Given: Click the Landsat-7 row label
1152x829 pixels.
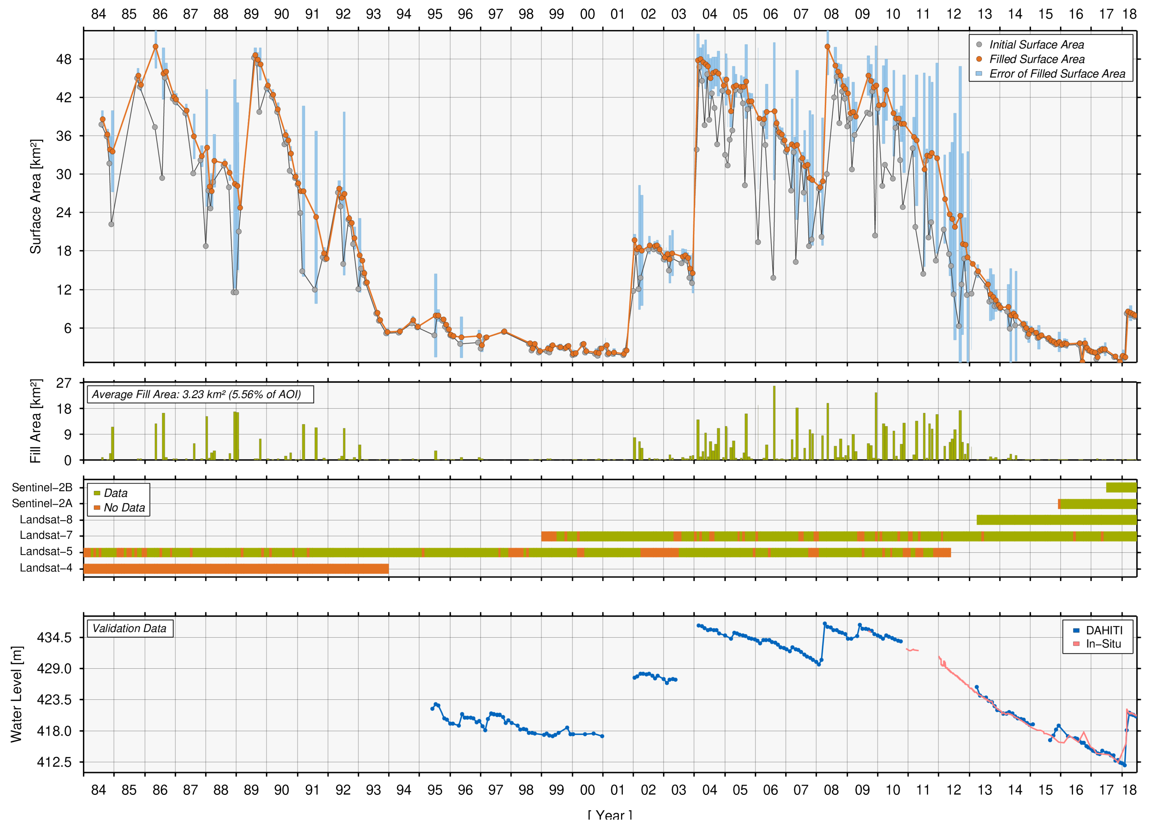Looking at the screenshot, I should coord(46,535).
